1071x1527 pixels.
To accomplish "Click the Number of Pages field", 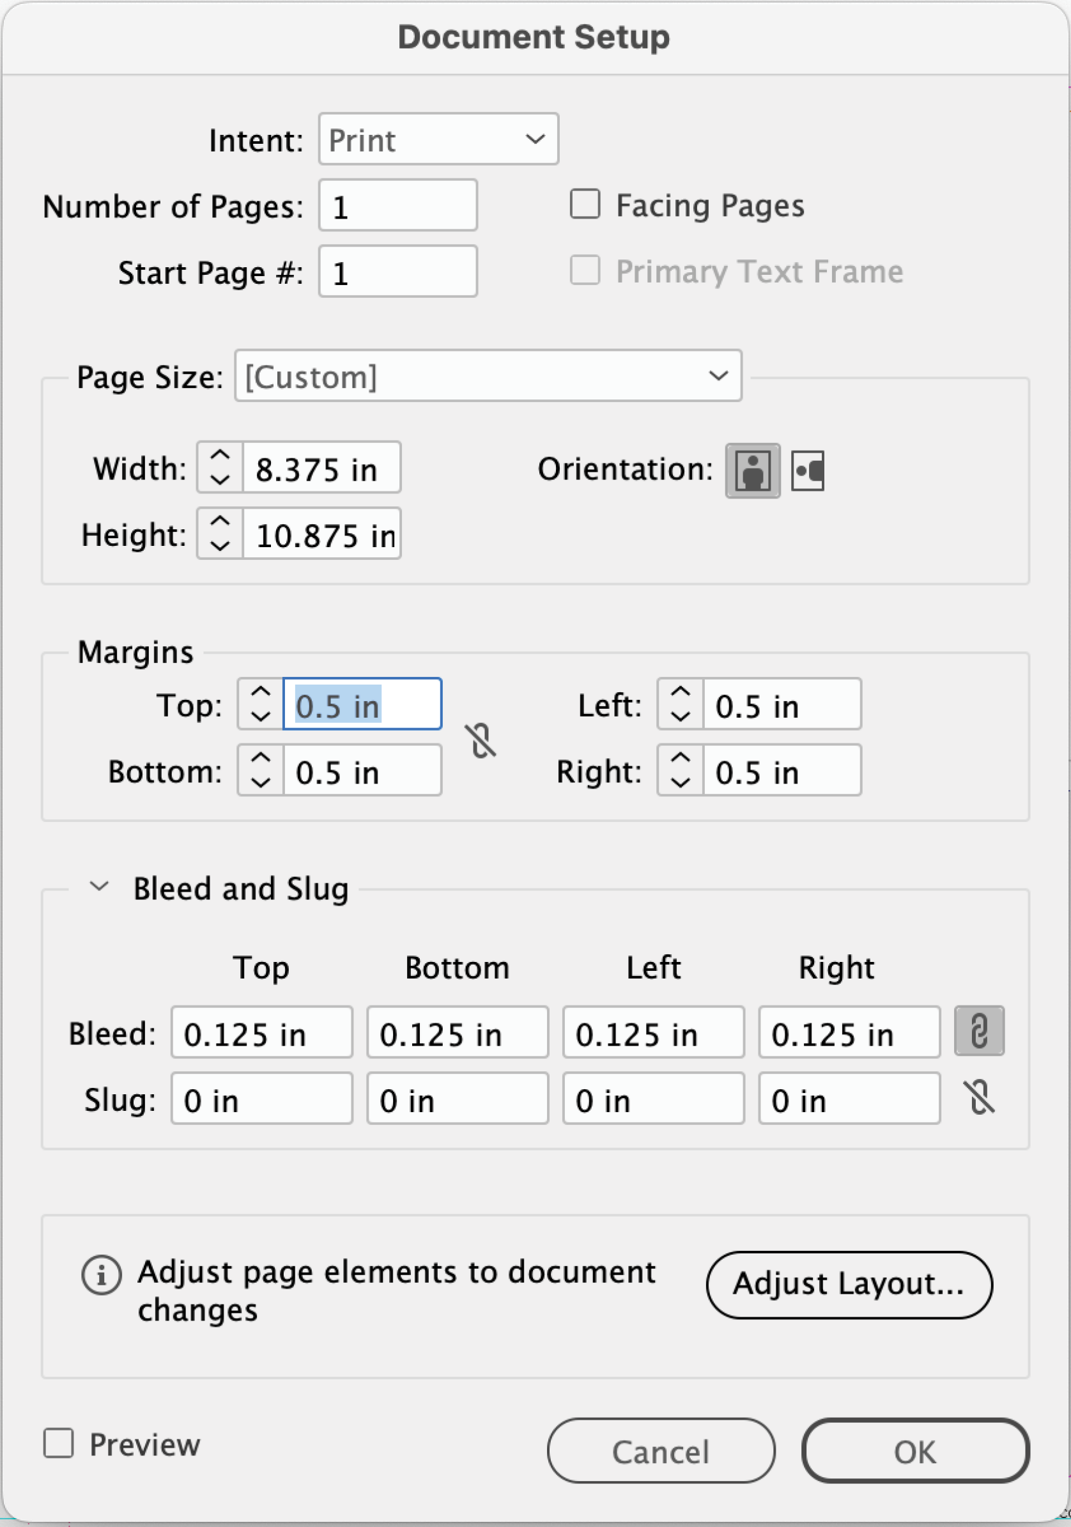I will [x=397, y=206].
